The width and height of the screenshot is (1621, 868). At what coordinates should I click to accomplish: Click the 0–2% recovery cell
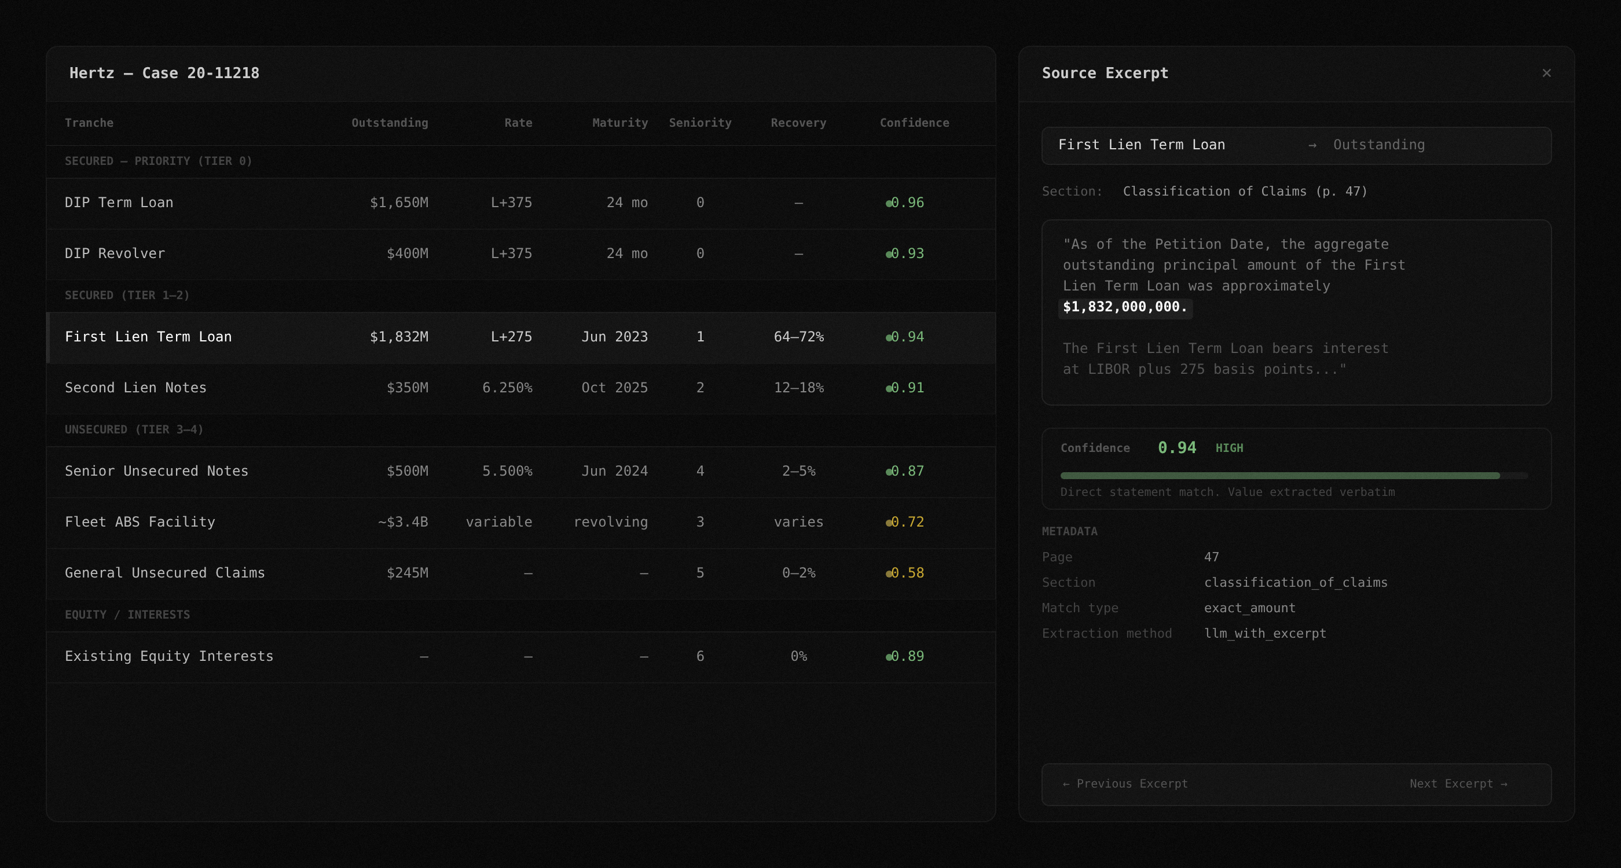click(x=798, y=573)
